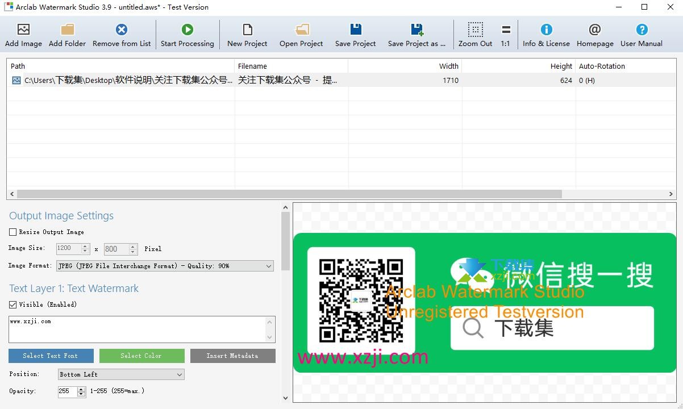The width and height of the screenshot is (683, 409).
Task: Decrease Opacity with the down spinner
Action: [81, 394]
